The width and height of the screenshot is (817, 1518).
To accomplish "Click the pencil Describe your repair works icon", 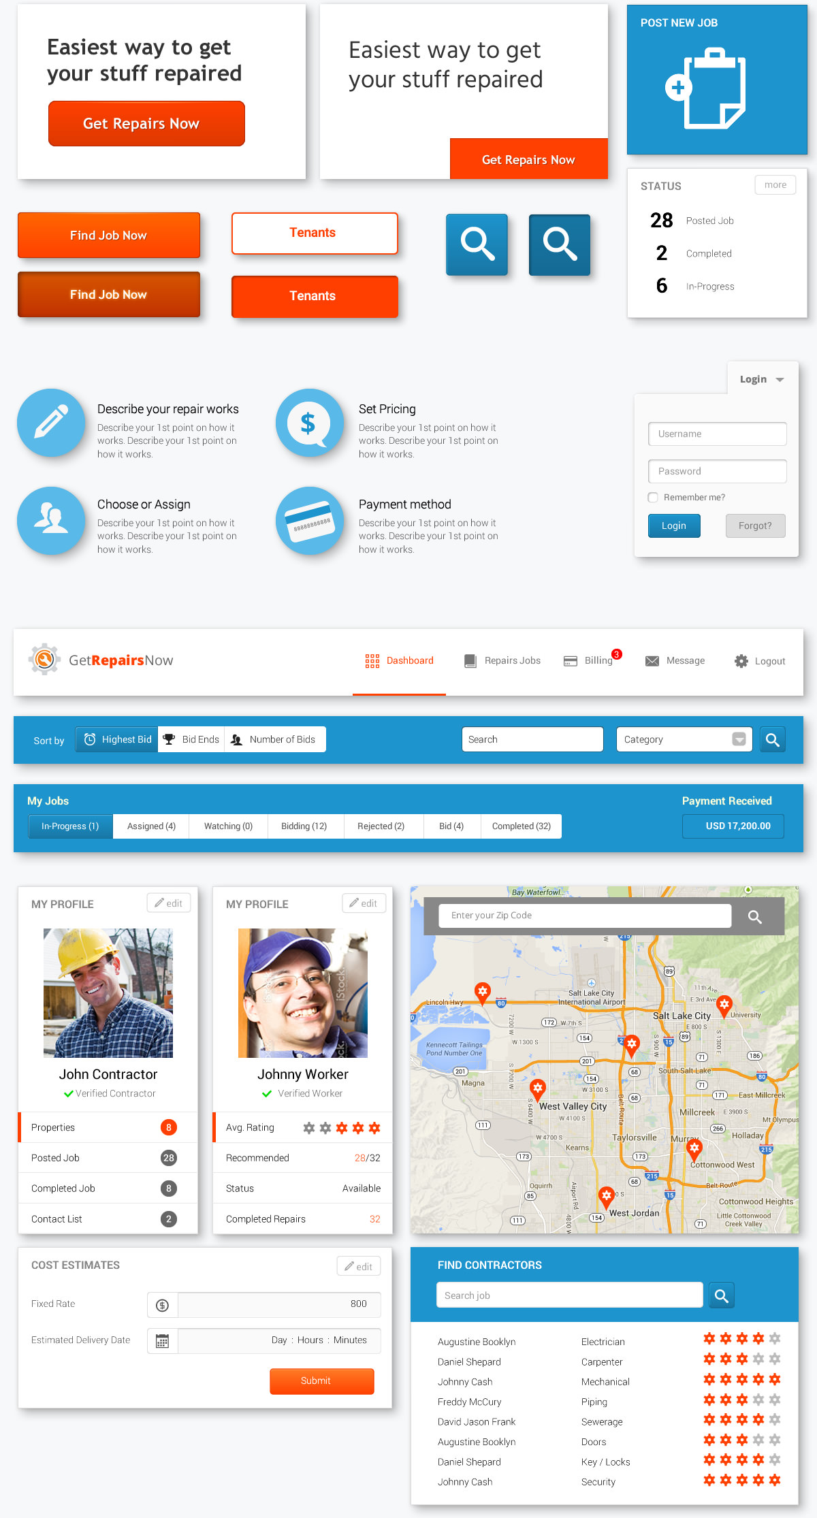I will coord(51,423).
